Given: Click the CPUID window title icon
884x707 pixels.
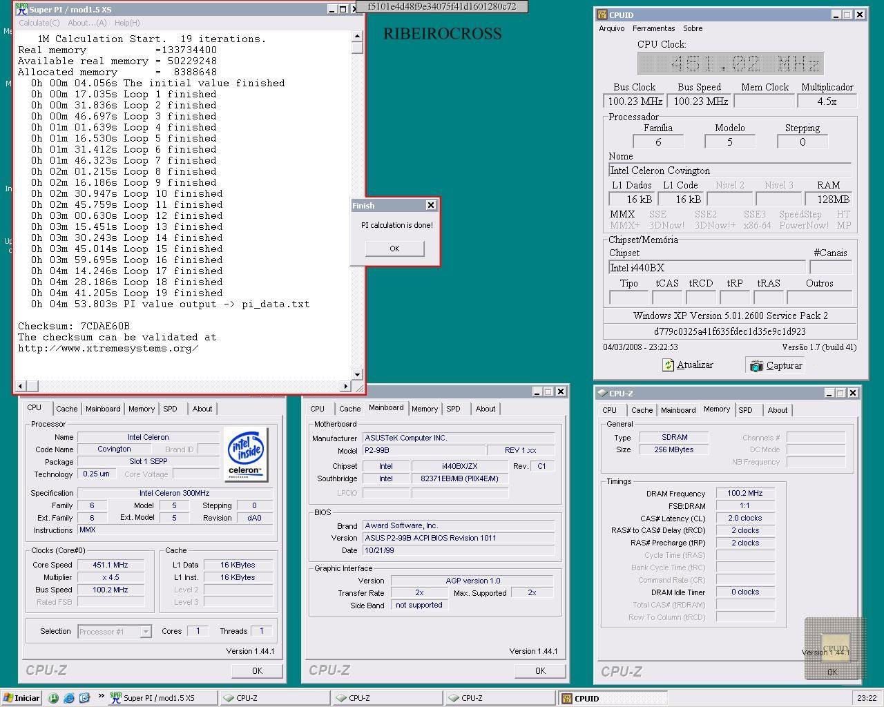Looking at the screenshot, I should (602, 14).
